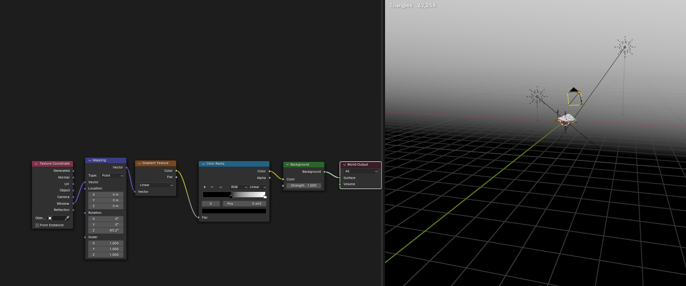Open the Color Ramp Linear interpolation dropdown
The image size is (686, 286).
pyautogui.click(x=257, y=187)
